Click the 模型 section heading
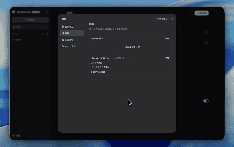 pos(92,24)
